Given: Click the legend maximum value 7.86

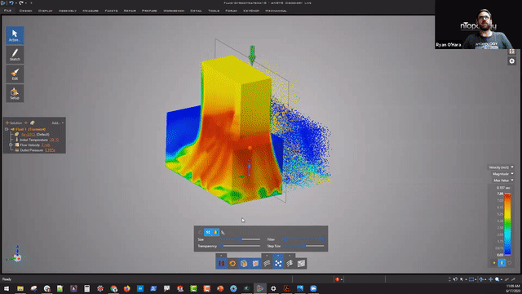Looking at the screenshot, I should pyautogui.click(x=500, y=194).
